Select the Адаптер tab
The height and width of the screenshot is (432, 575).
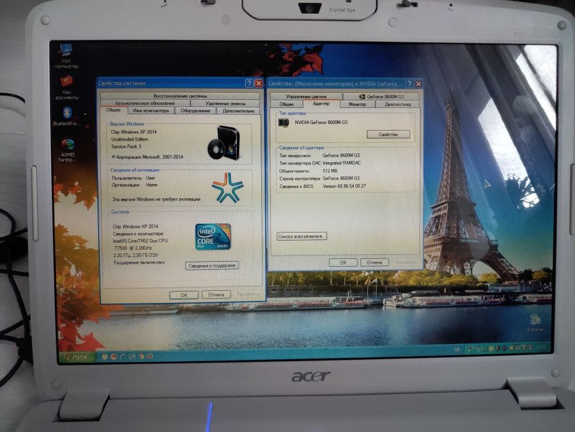point(321,104)
